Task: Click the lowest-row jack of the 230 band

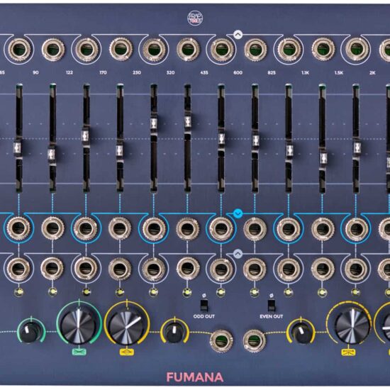Action: pos(153,269)
